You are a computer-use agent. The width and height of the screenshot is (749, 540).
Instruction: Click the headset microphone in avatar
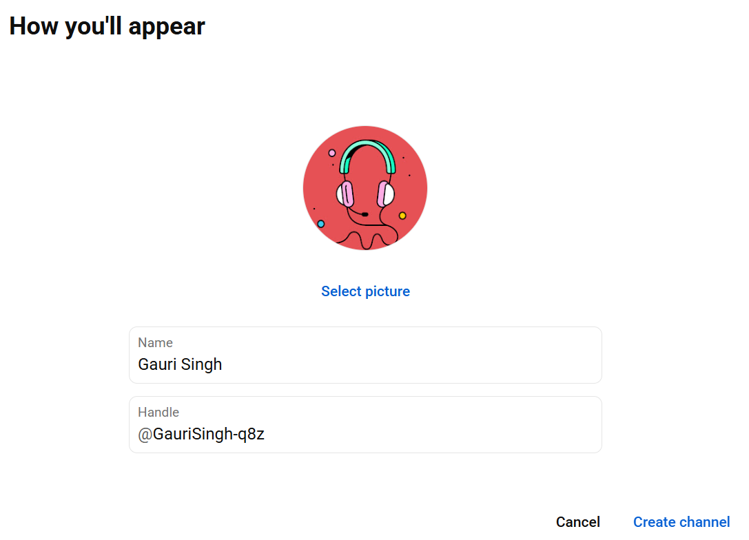pyautogui.click(x=365, y=214)
